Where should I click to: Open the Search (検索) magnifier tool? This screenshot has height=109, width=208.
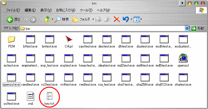[62, 19]
